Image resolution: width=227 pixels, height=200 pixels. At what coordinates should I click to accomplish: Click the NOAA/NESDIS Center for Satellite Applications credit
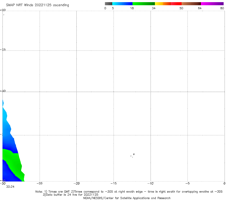(x=127, y=198)
